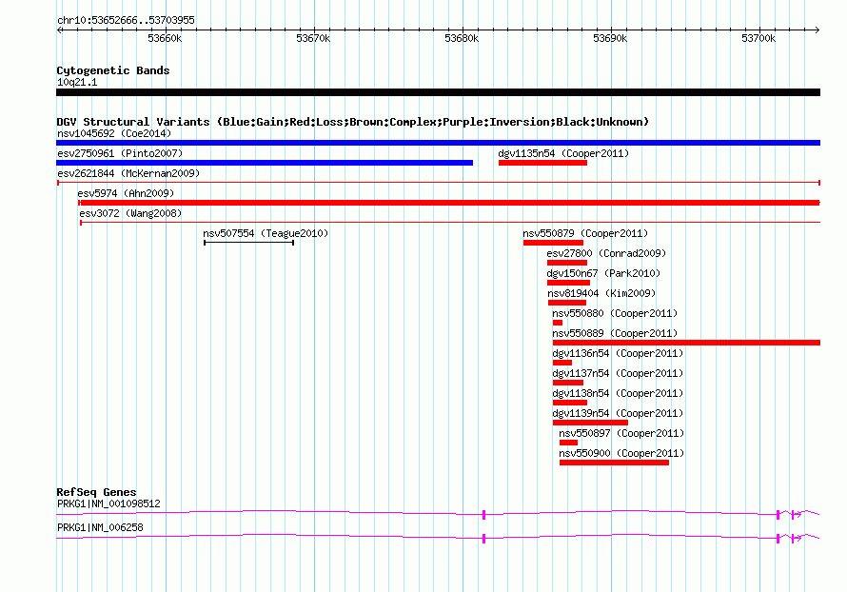Click the Cytogenetic Bands track title

click(113, 70)
